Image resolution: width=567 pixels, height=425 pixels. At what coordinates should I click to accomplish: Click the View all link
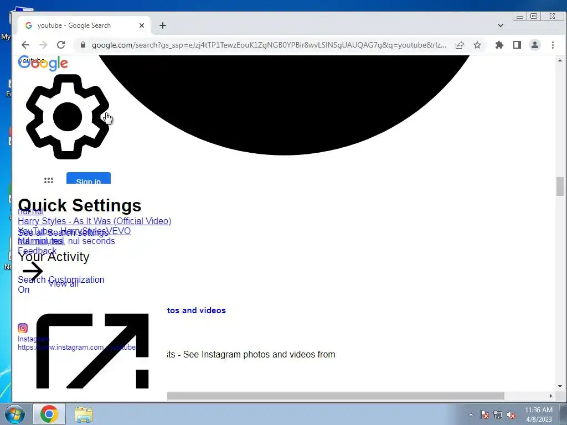pyautogui.click(x=63, y=284)
